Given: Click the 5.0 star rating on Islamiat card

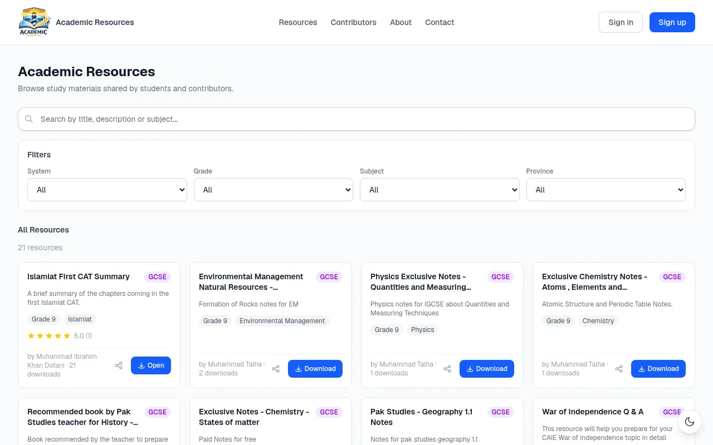Looking at the screenshot, I should click(x=60, y=336).
